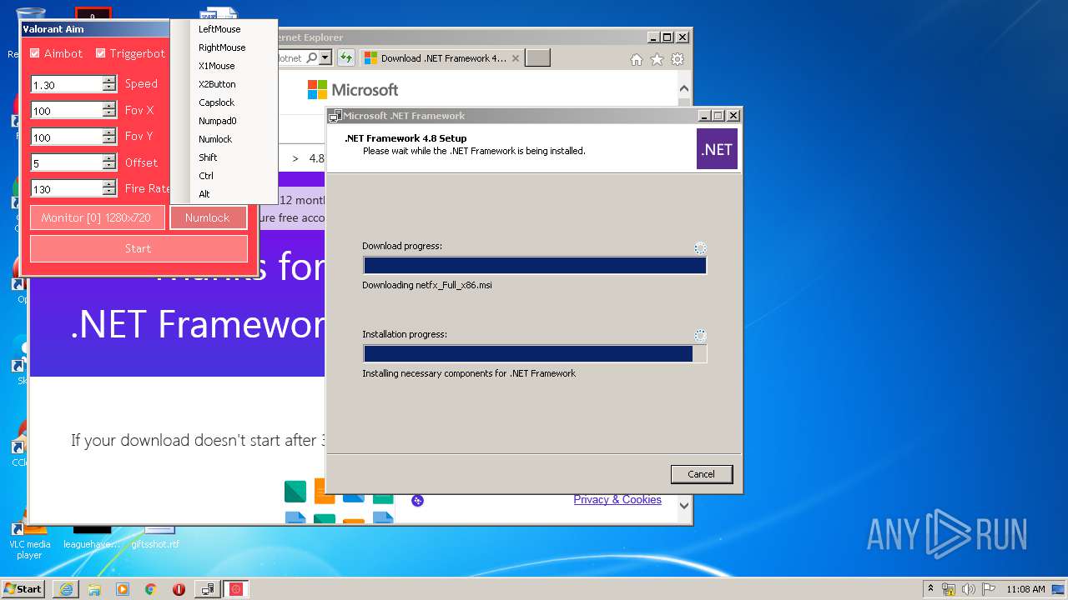Click the Microsoft logo on the page
The width and height of the screenshot is (1068, 600).
click(x=353, y=89)
